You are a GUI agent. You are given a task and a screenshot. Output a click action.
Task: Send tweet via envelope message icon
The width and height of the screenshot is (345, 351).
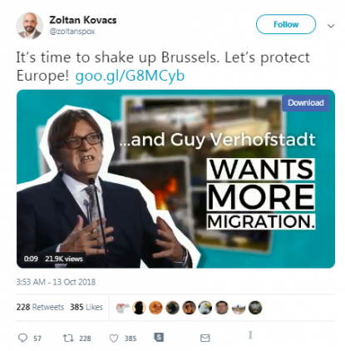pos(205,338)
